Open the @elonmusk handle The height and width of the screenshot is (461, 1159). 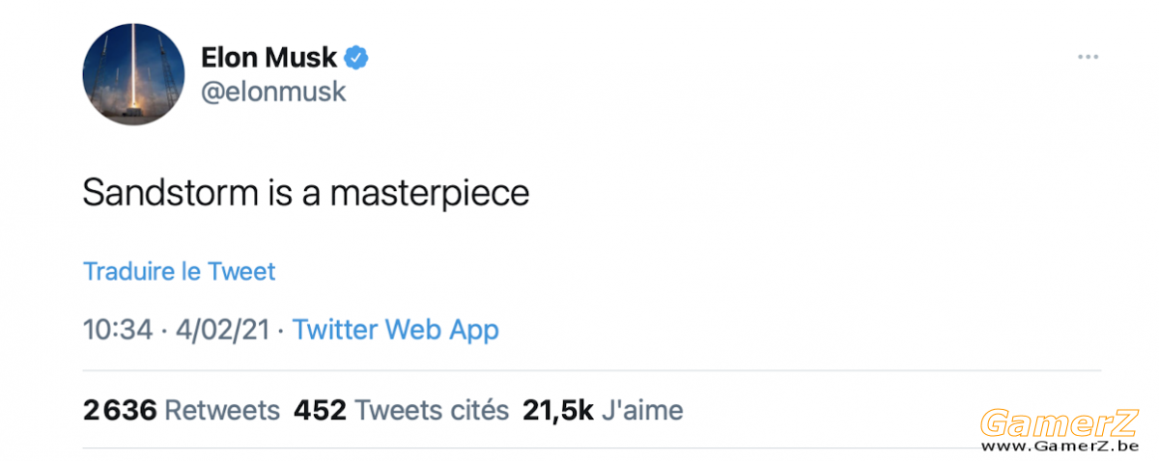pyautogui.click(x=272, y=93)
